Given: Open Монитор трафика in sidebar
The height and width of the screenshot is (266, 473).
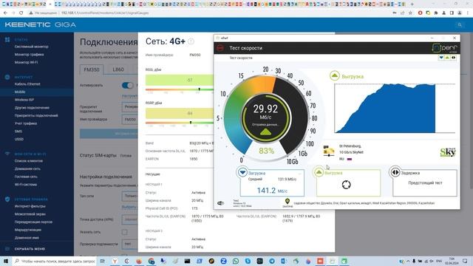Looking at the screenshot, I should 29,55.
